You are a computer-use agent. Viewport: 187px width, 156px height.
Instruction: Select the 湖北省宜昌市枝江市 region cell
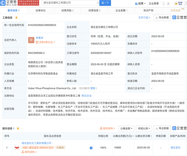[102, 74]
